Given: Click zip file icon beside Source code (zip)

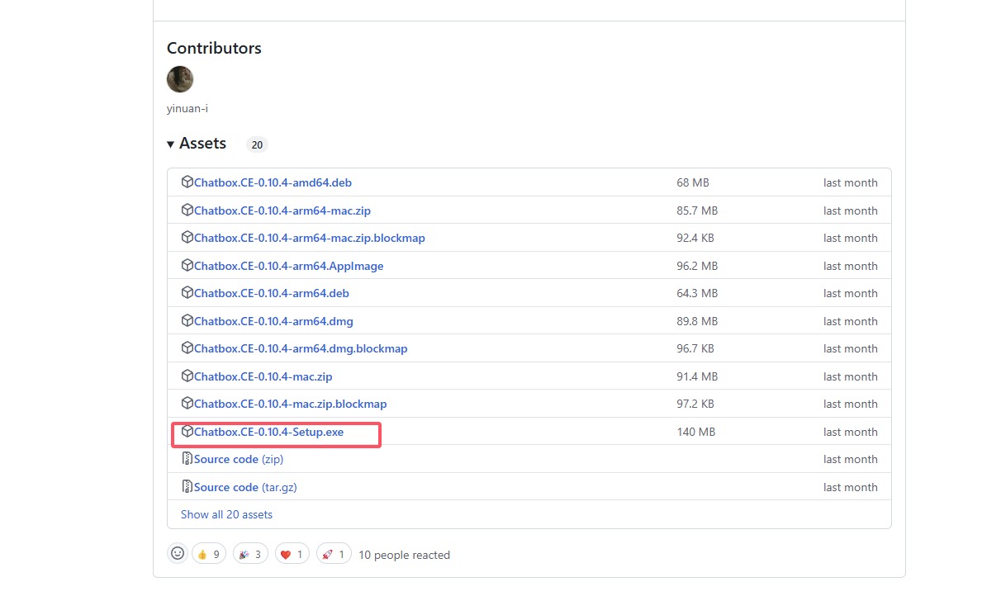Looking at the screenshot, I should tap(187, 459).
